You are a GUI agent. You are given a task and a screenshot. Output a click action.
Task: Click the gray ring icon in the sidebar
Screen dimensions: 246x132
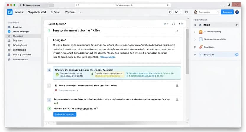click(x=9, y=50)
